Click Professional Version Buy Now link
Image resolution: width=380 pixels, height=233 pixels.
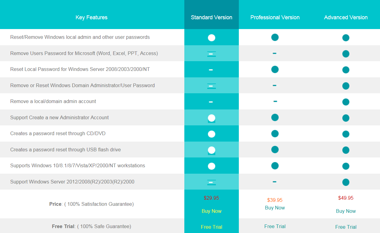pos(275,208)
